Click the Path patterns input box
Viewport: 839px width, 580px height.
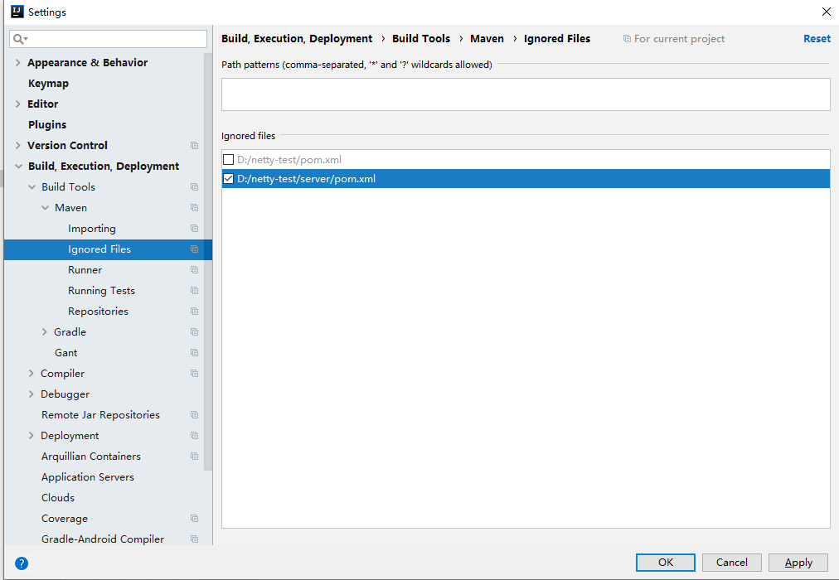526,94
